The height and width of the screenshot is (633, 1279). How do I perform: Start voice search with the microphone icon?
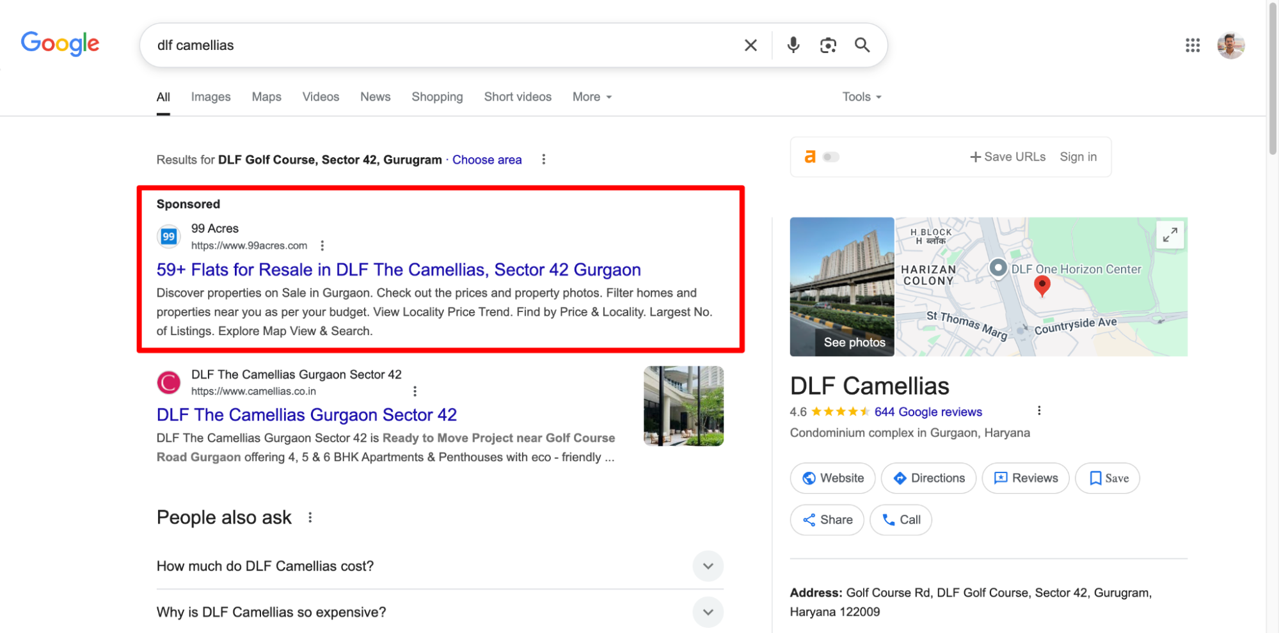pyautogui.click(x=793, y=45)
